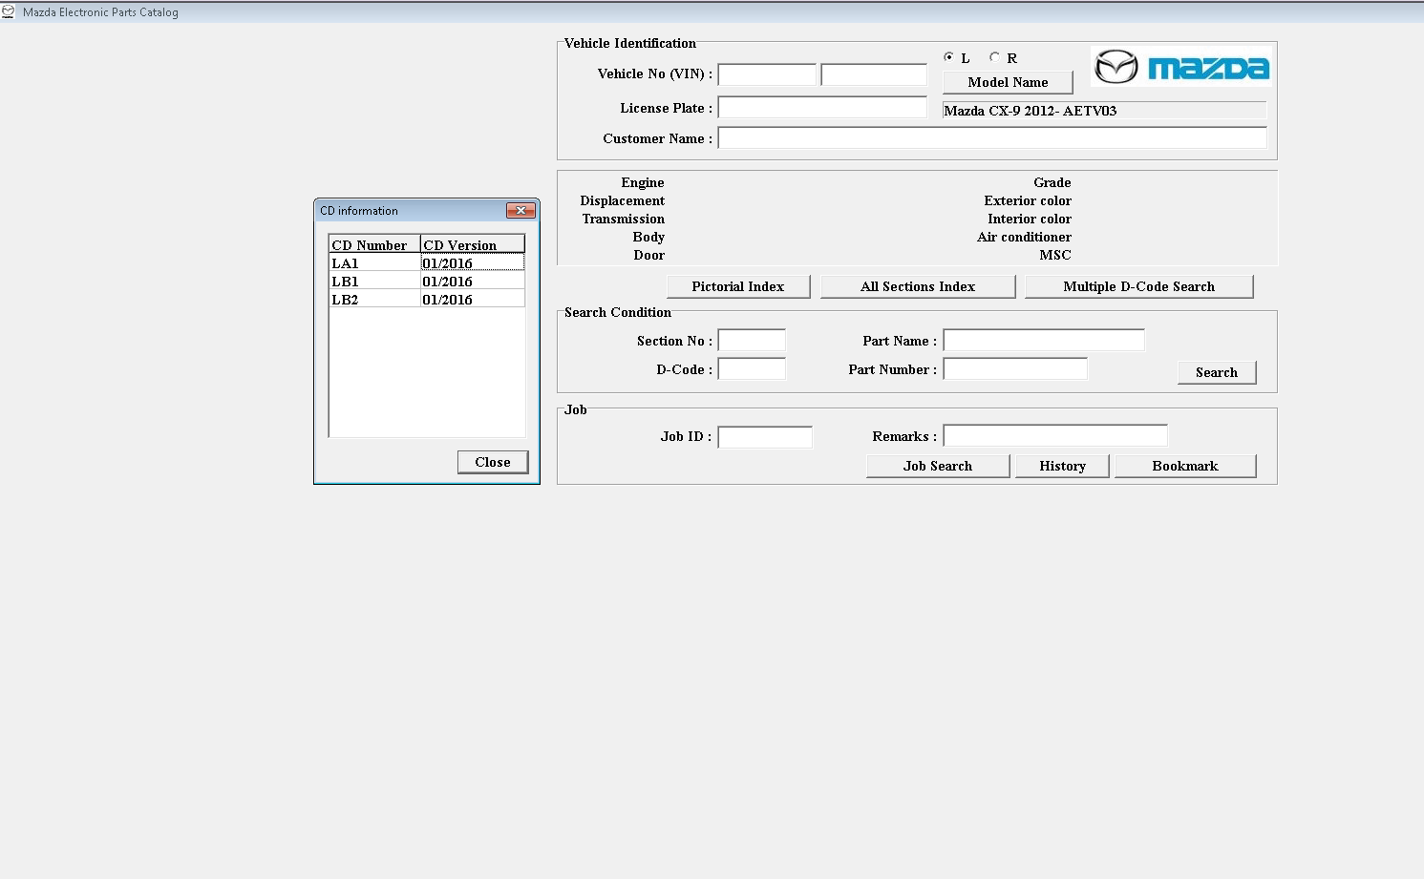
Task: Click the Part Number input field
Action: (1015, 368)
